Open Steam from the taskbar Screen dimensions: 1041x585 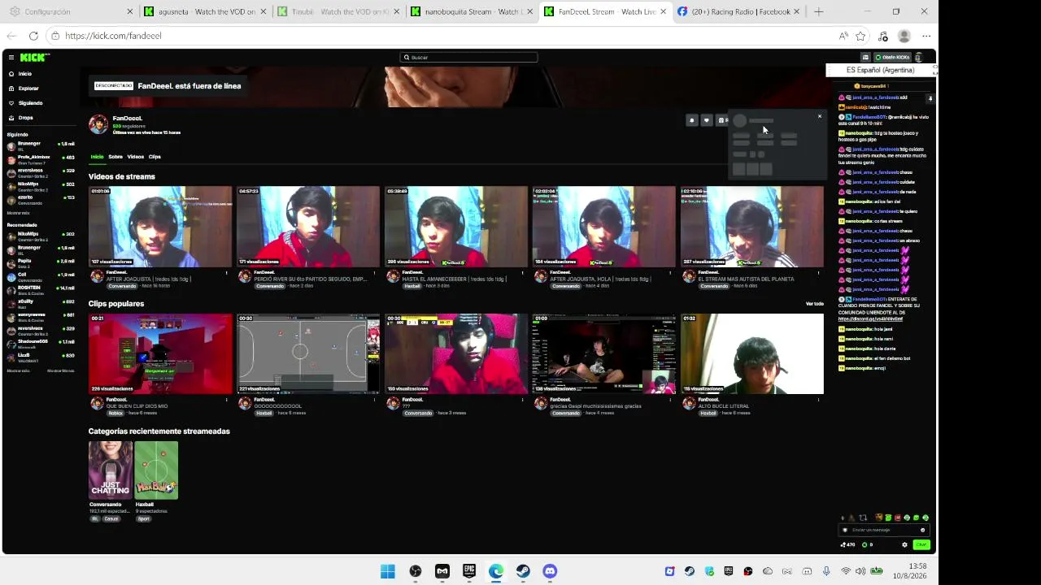523,571
